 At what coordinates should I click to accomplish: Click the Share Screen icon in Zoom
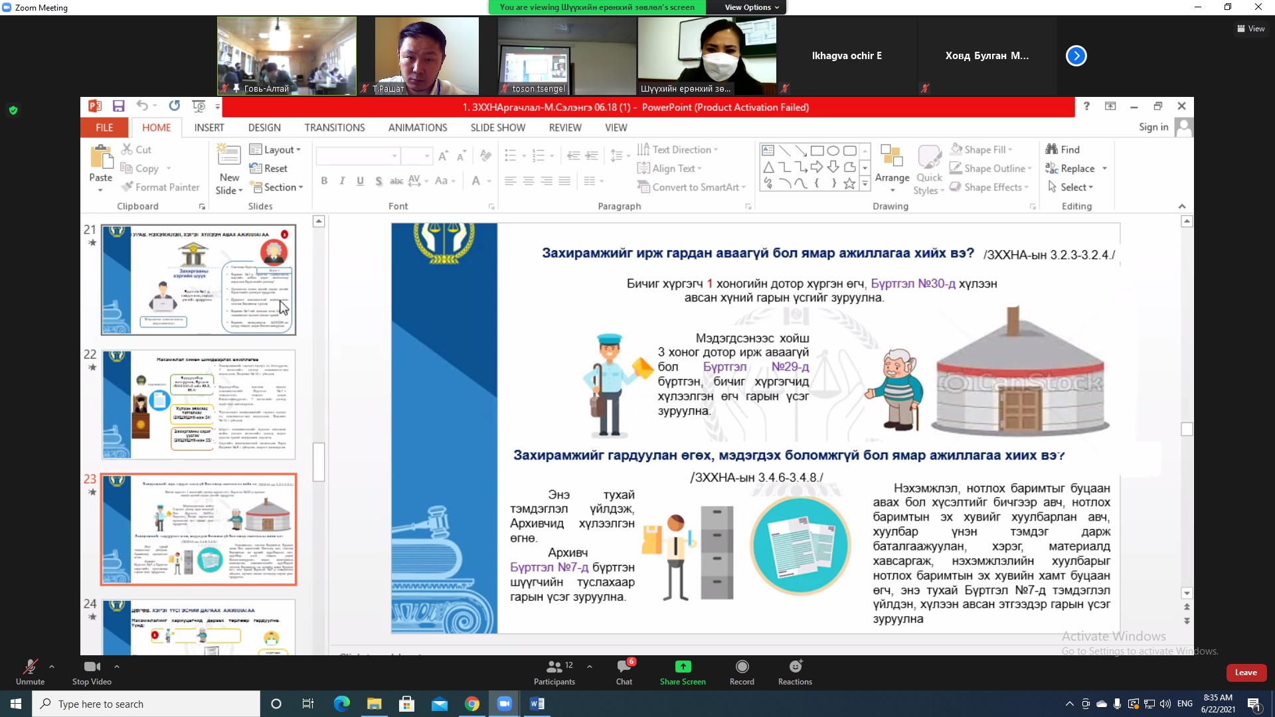683,667
